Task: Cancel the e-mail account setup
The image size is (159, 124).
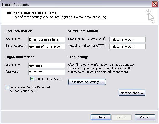Action: pos(145,117)
